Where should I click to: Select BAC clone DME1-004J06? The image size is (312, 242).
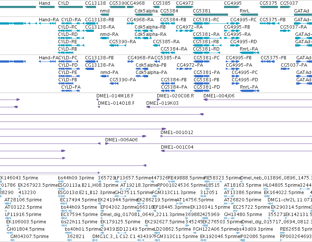coord(219,96)
